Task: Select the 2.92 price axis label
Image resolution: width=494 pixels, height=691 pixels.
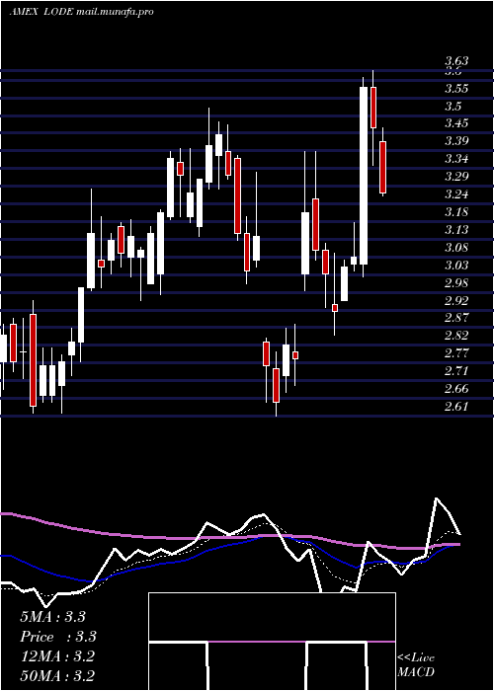Action: coord(456,300)
